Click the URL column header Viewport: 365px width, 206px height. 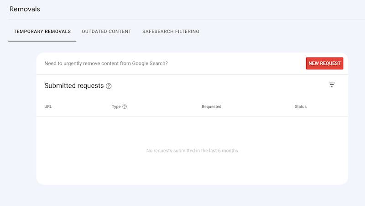[48, 107]
